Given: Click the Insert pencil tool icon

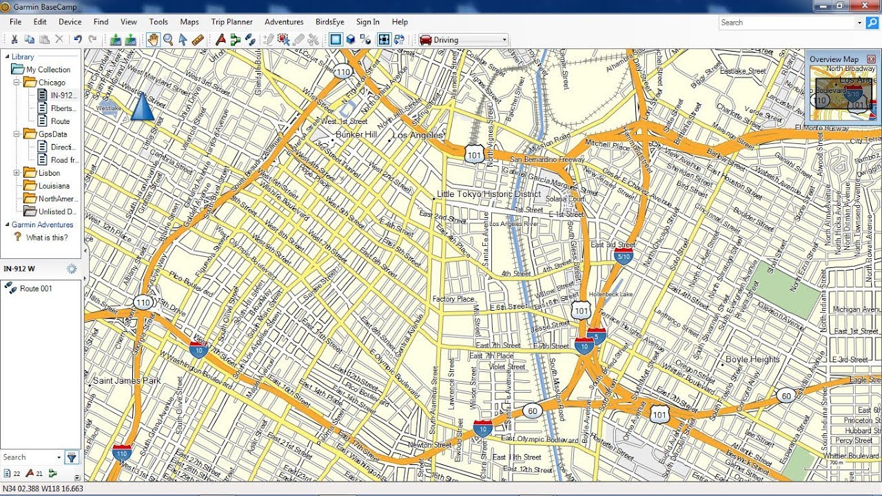Looking at the screenshot, I should click(269, 40).
